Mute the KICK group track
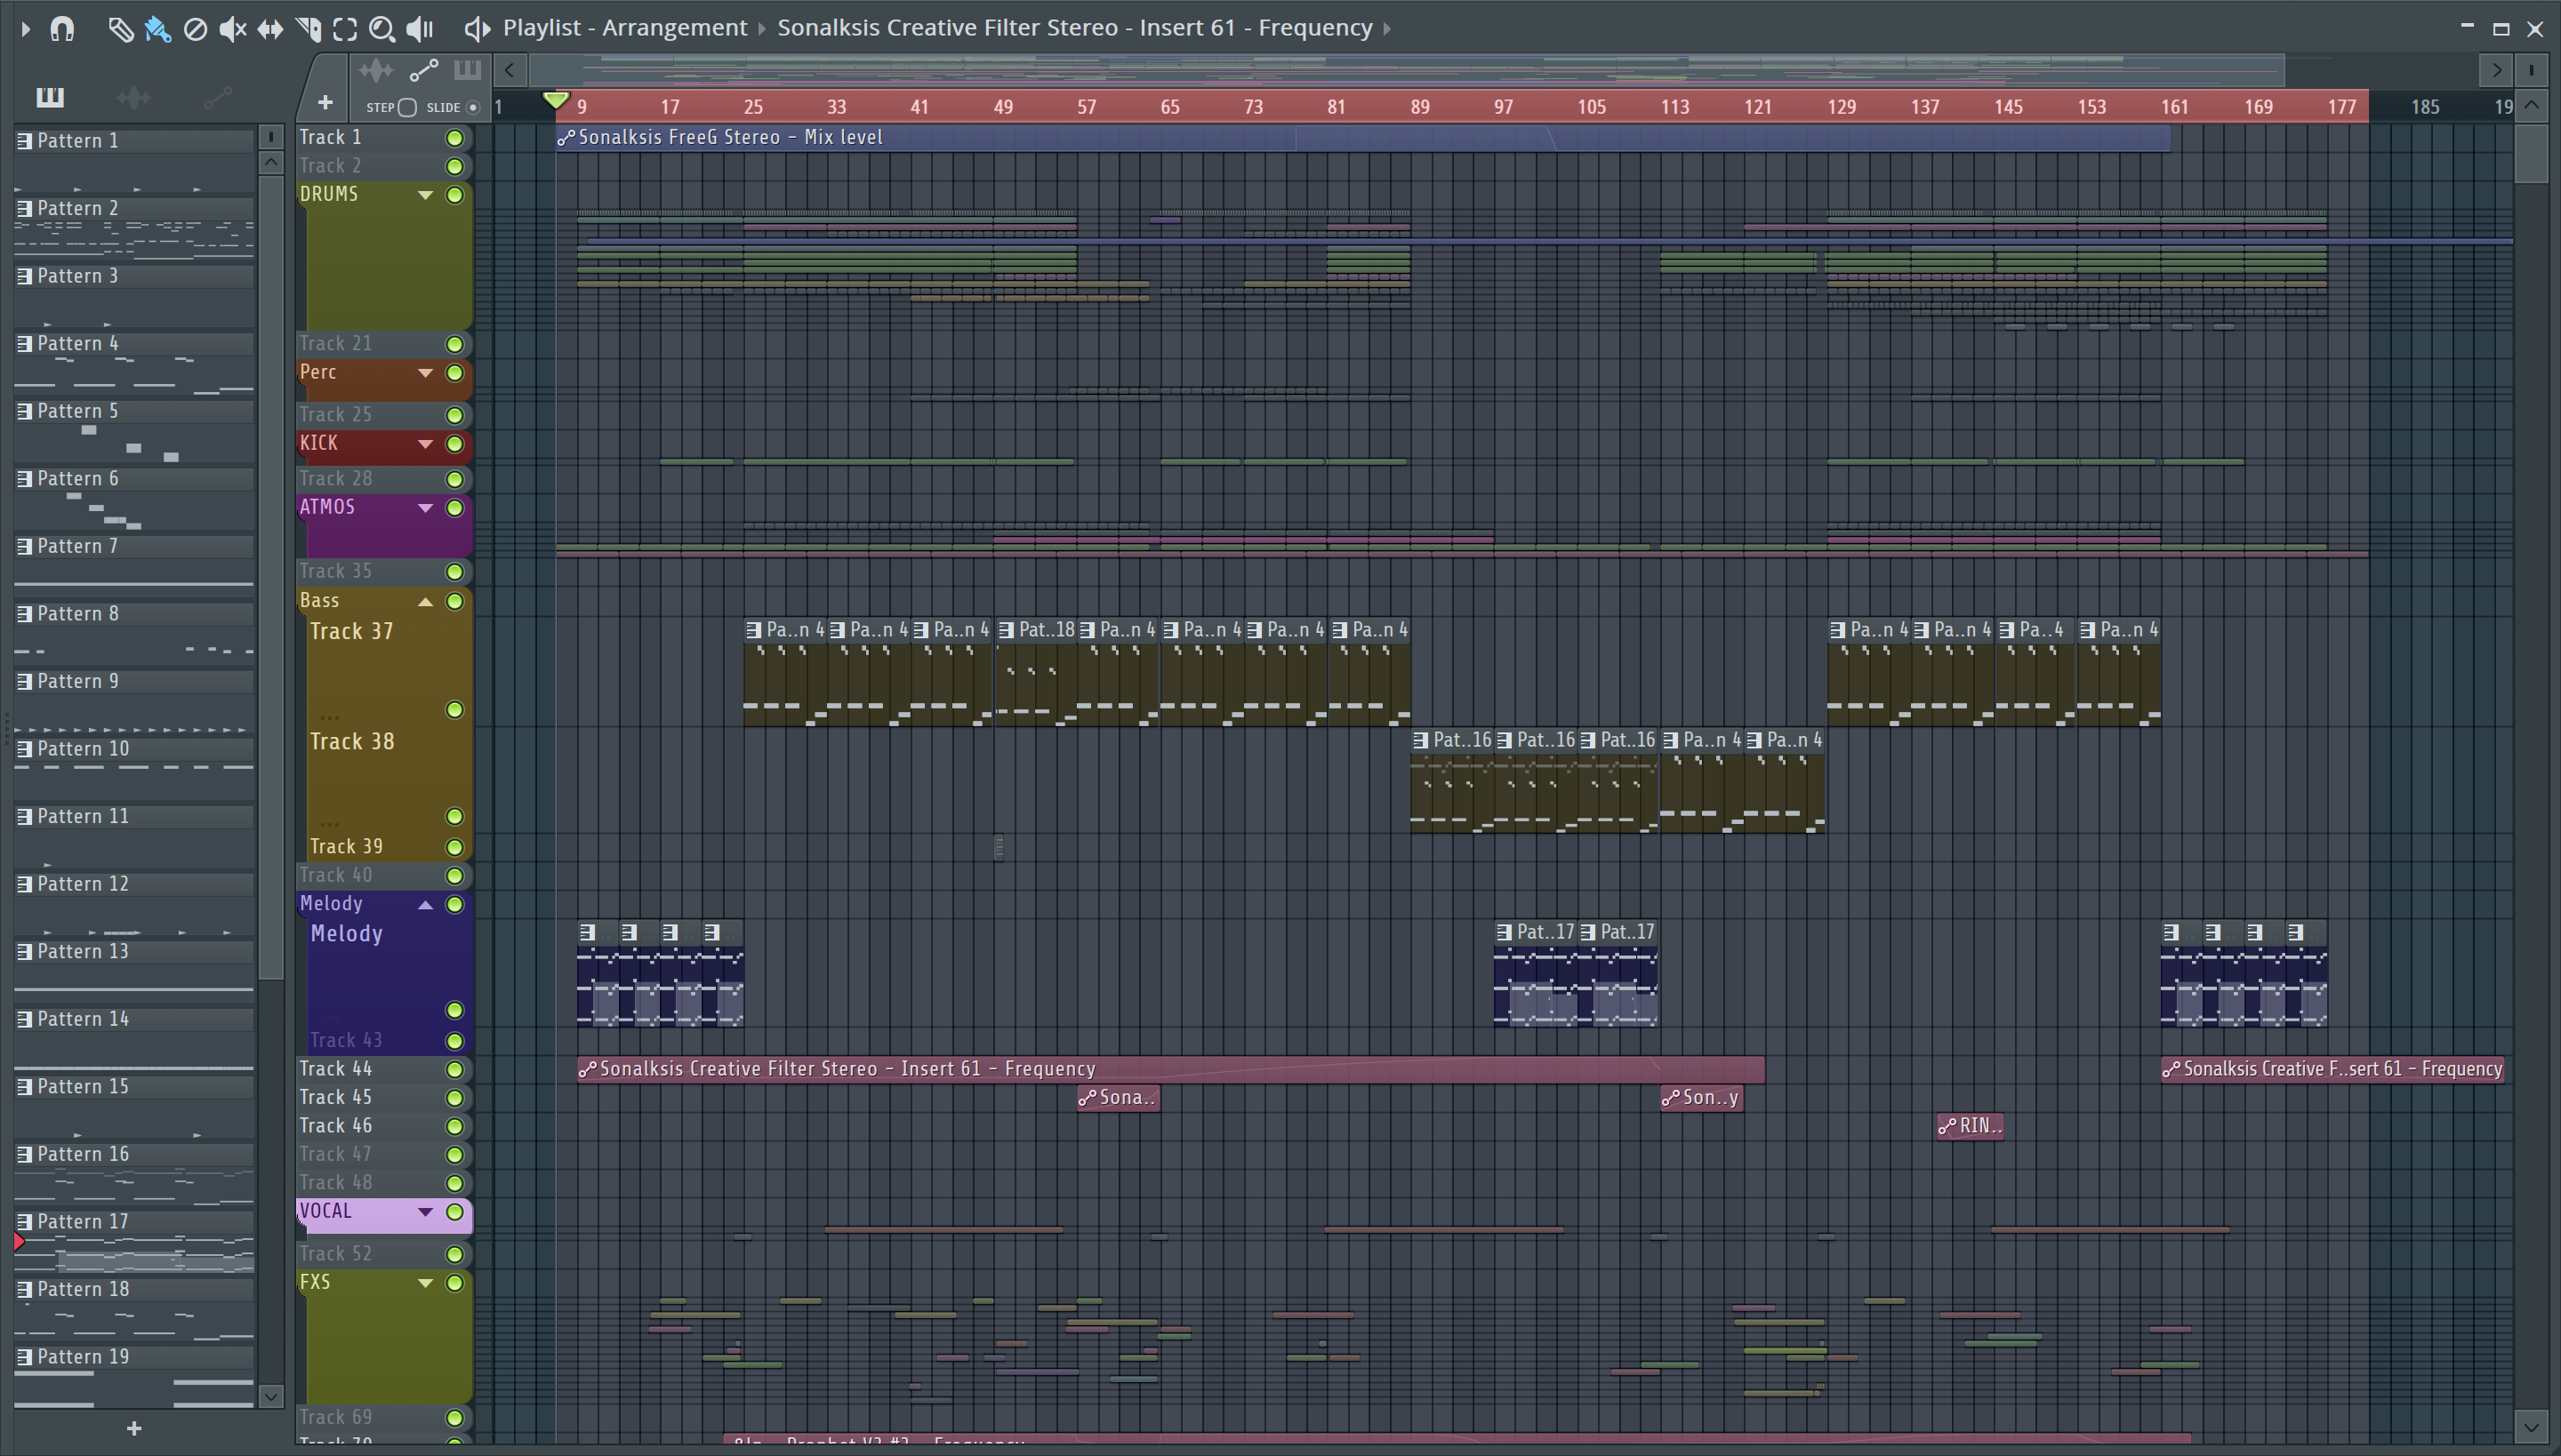Viewport: 2561px width, 1456px height. point(454,444)
